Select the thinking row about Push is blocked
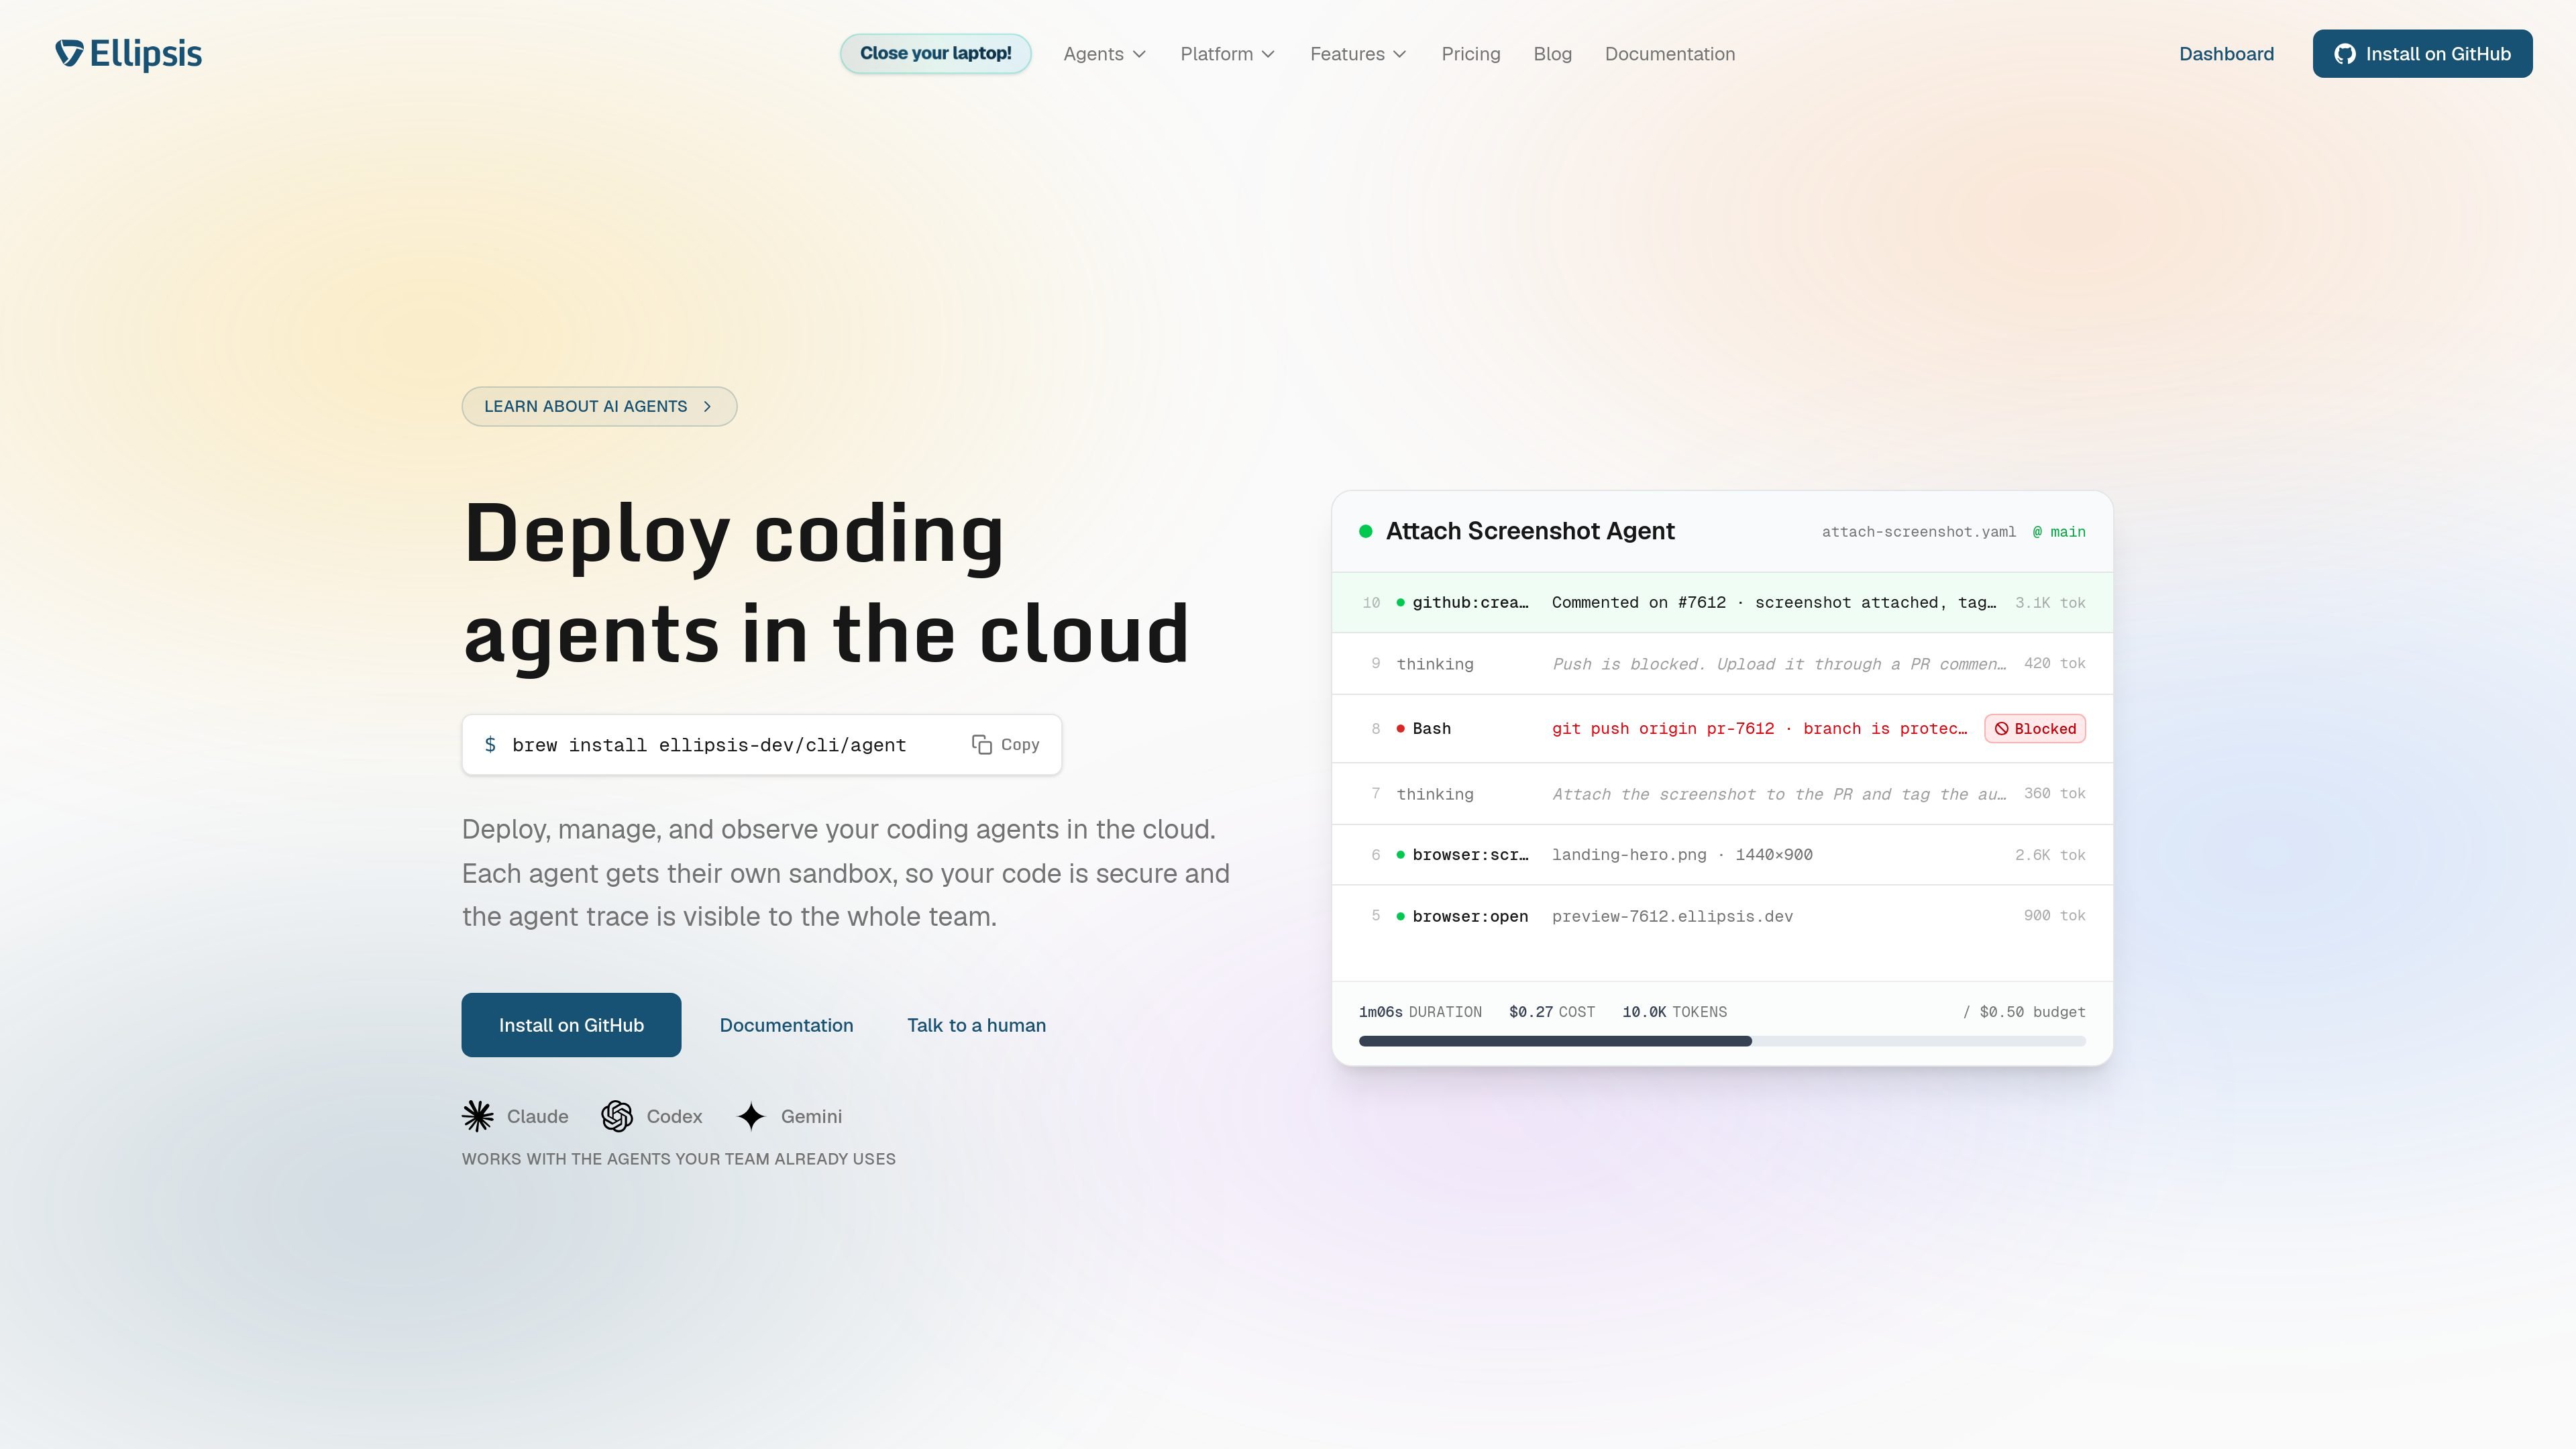Image resolution: width=2576 pixels, height=1449 pixels. click(1722, 664)
